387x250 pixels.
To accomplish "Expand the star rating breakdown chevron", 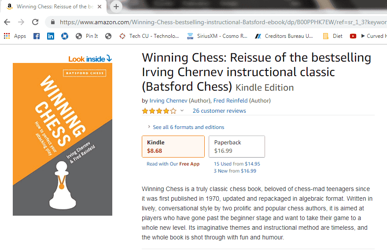I will pyautogui.click(x=182, y=110).
